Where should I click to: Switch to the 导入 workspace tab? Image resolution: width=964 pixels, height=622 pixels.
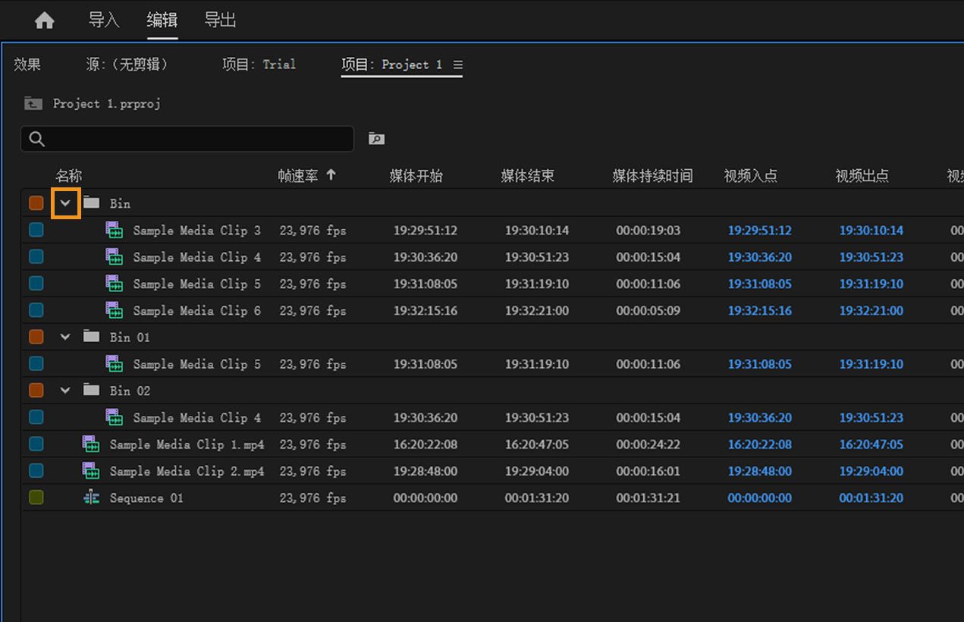point(104,20)
